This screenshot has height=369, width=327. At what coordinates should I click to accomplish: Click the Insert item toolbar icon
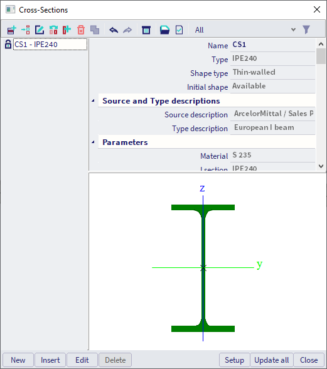pyautogui.click(x=26, y=30)
